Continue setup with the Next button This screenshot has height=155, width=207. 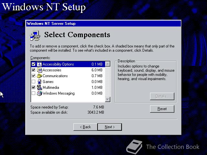point(110,127)
